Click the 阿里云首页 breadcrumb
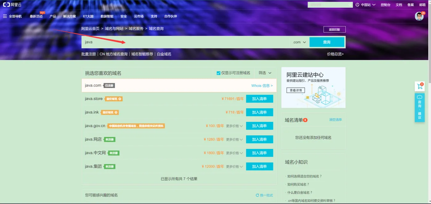 [x=91, y=29]
